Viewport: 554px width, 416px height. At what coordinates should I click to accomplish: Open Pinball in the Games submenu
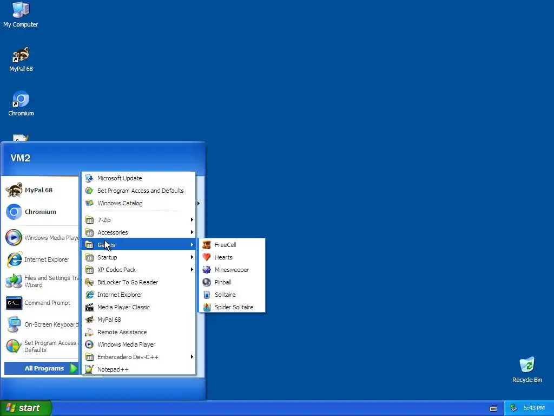tap(232, 282)
